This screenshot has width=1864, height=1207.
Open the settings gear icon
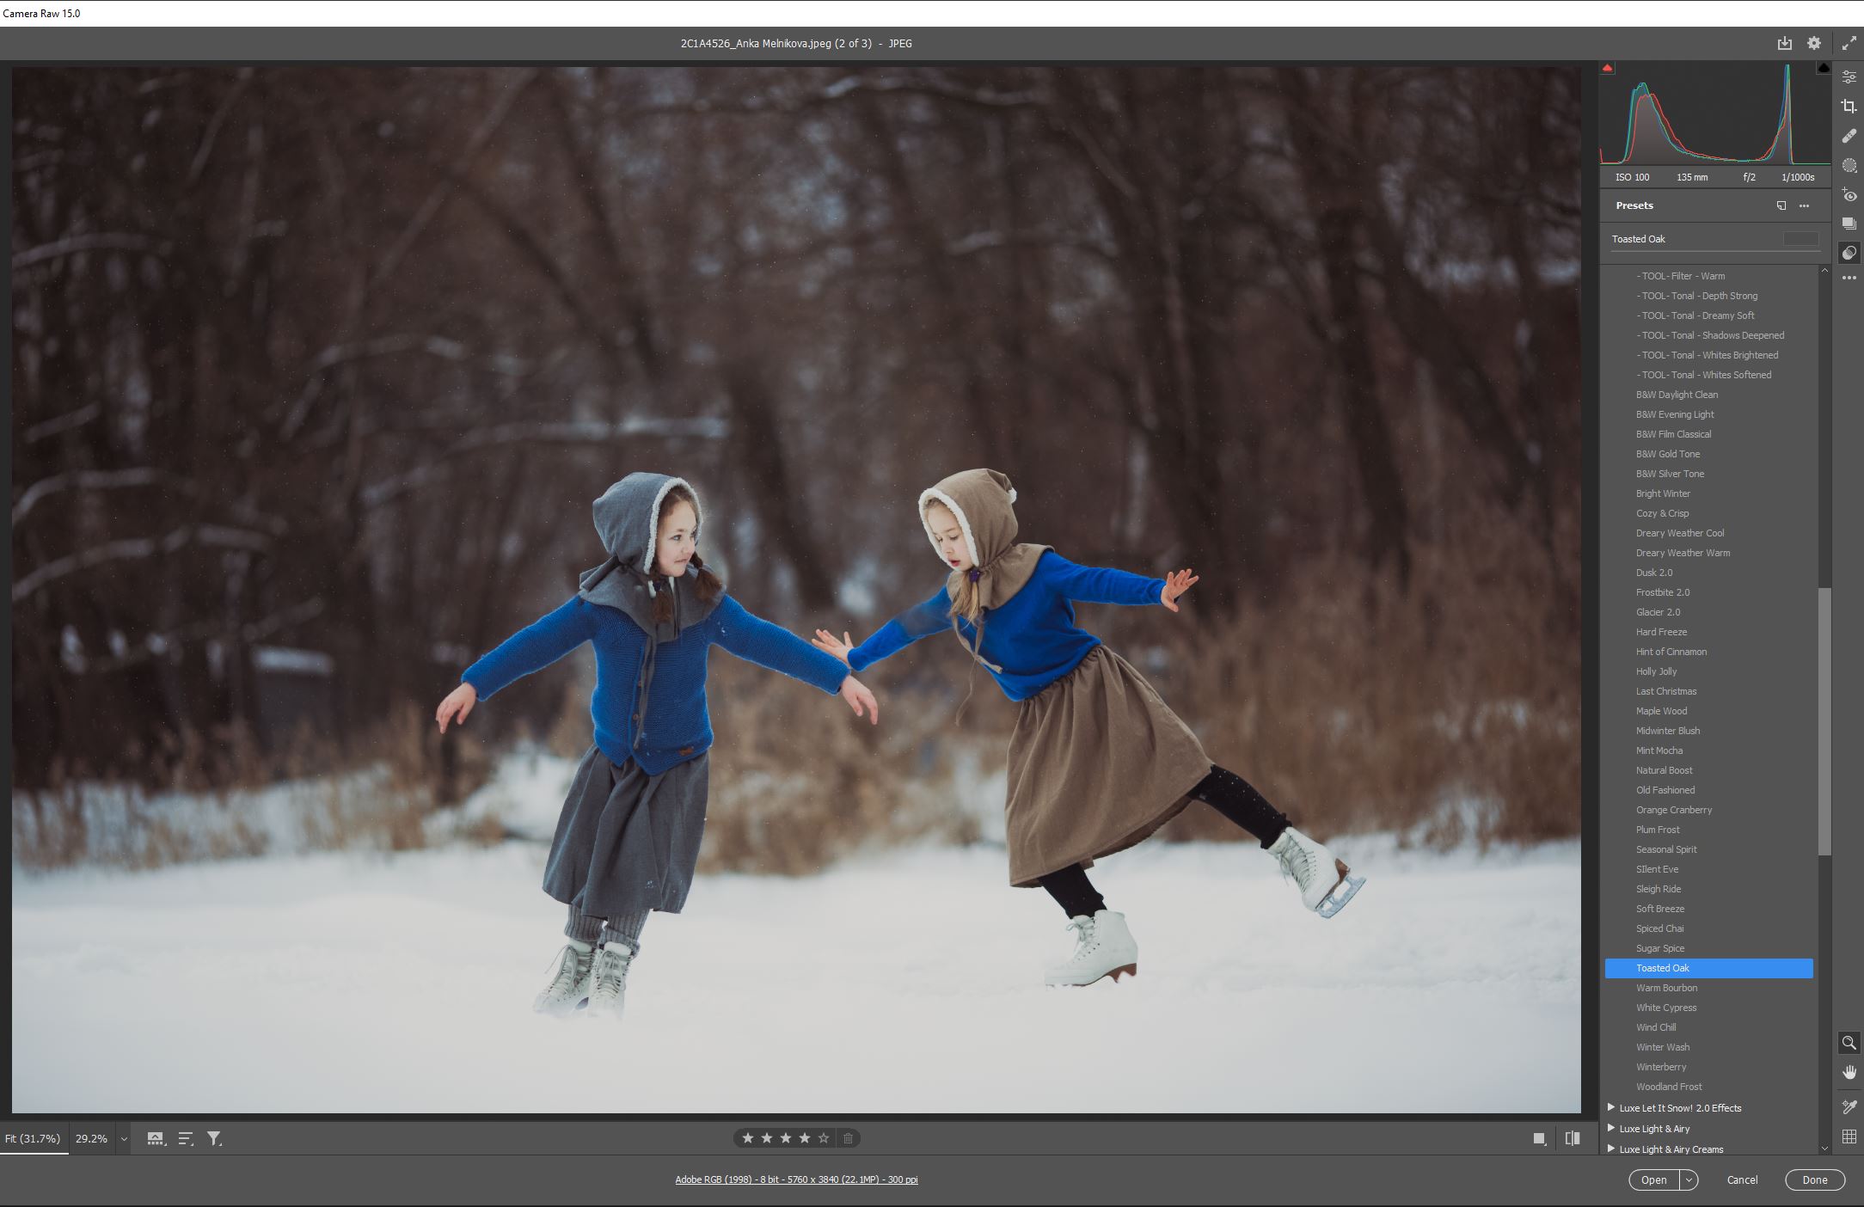tap(1814, 43)
